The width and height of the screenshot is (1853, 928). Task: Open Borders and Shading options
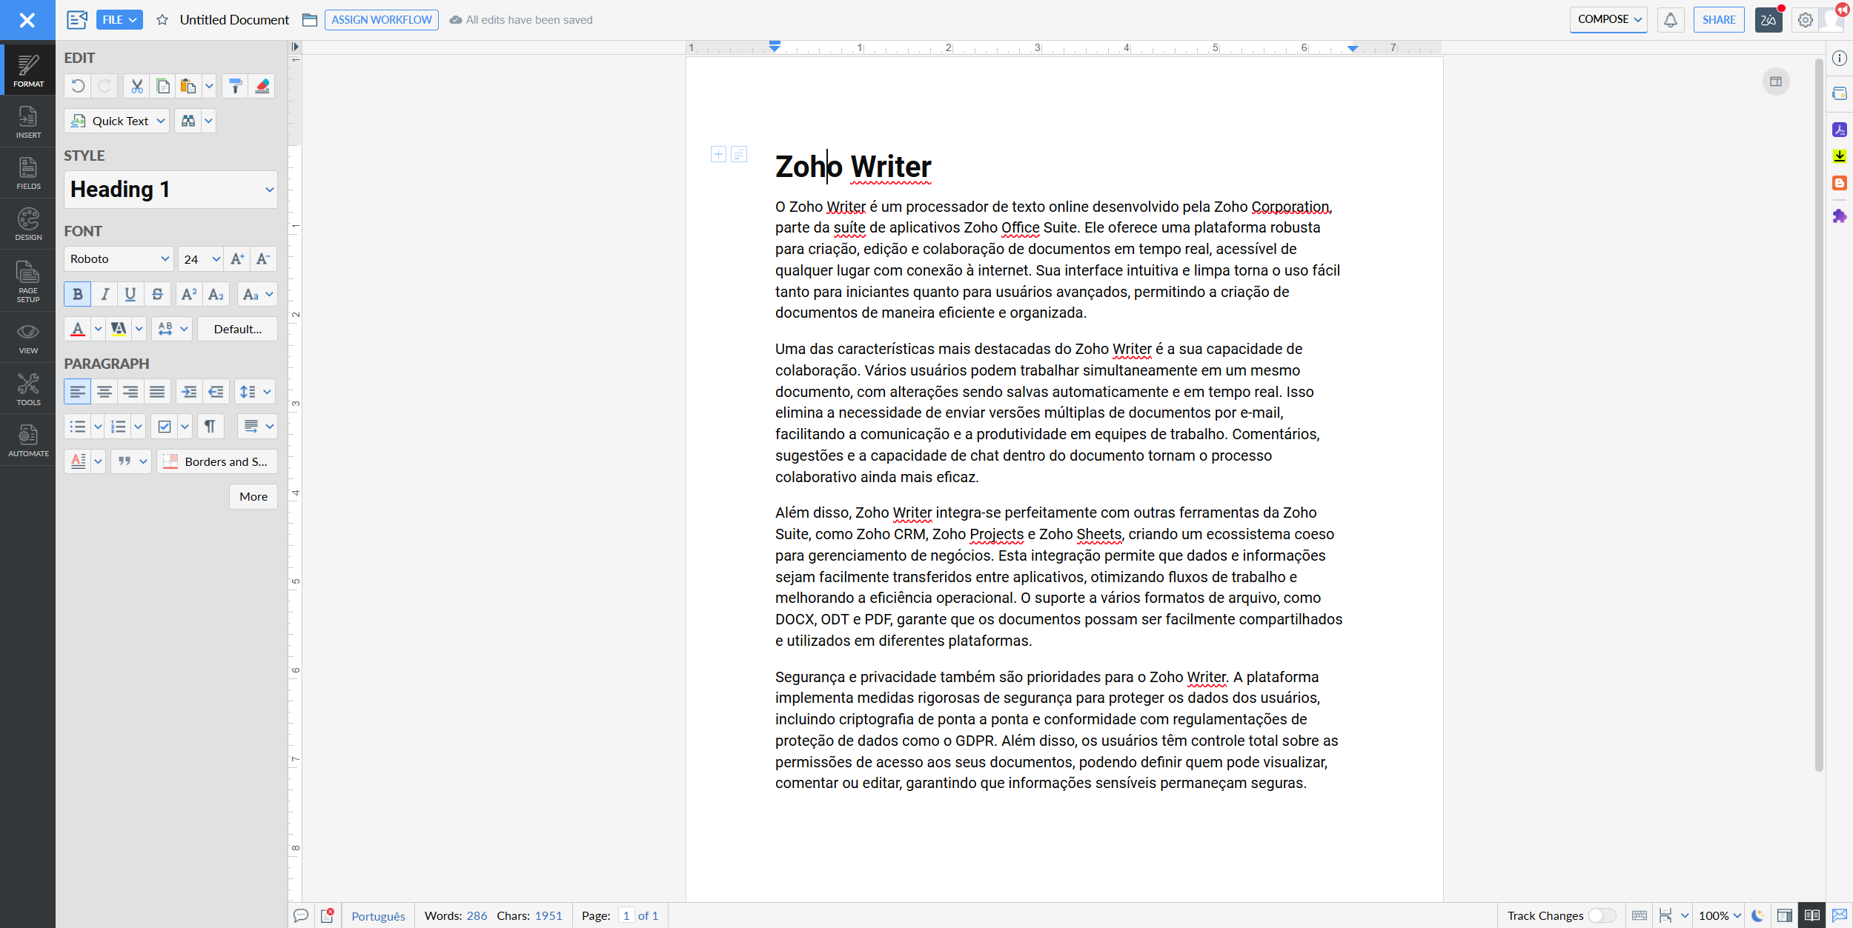click(x=217, y=461)
